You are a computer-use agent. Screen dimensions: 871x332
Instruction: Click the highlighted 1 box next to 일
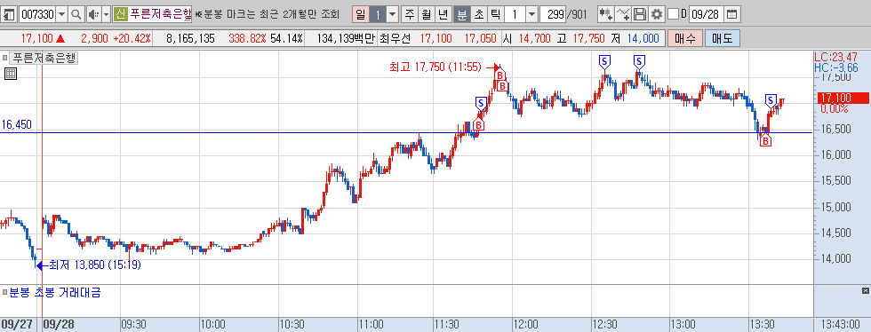coord(378,14)
